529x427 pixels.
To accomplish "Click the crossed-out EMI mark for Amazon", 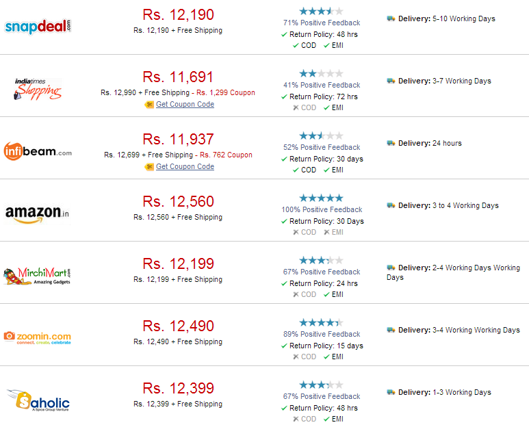I will pos(326,232).
